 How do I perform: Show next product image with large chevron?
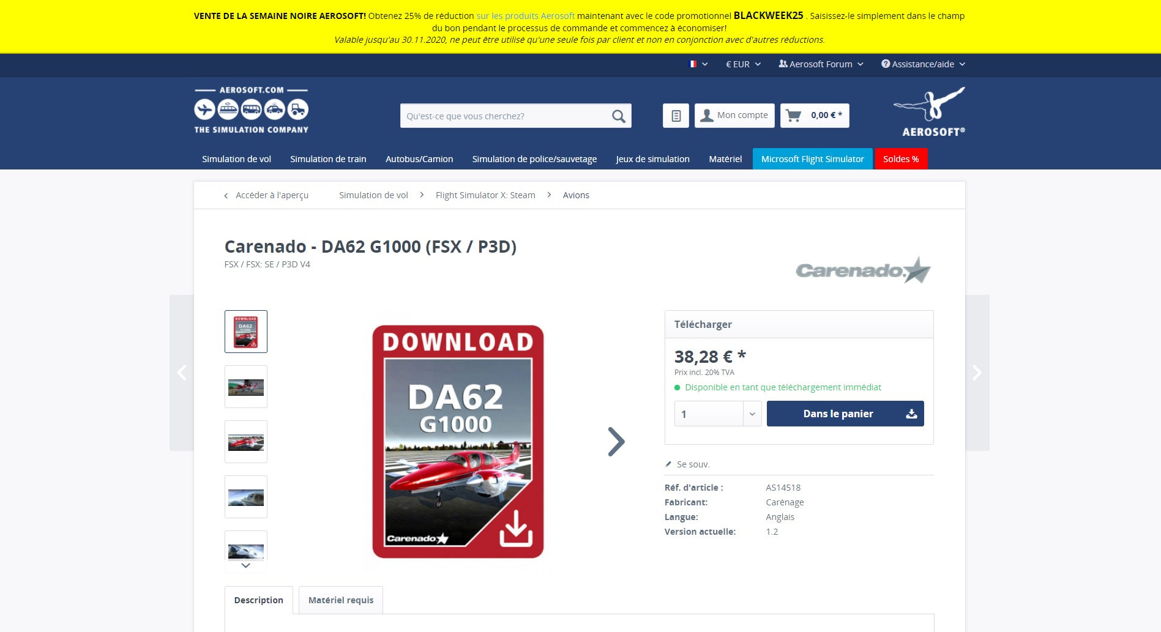(x=616, y=441)
